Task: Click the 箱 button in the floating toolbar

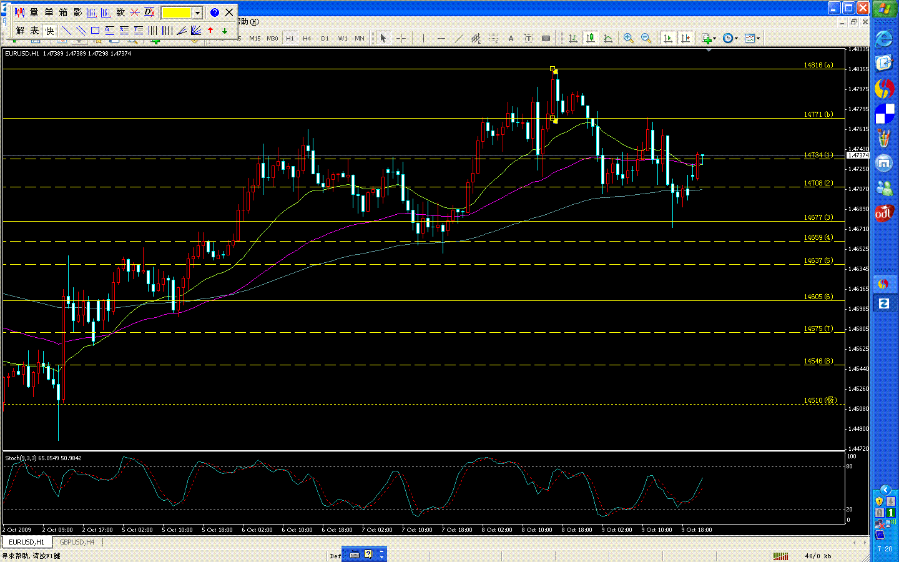Action: [x=63, y=12]
